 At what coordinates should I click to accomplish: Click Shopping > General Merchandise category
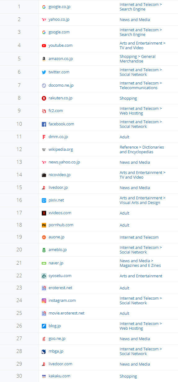[x=137, y=59]
